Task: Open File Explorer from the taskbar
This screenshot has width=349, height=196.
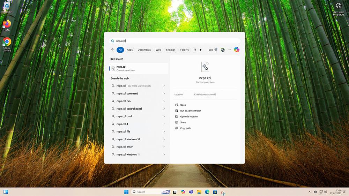Action: tap(199, 192)
